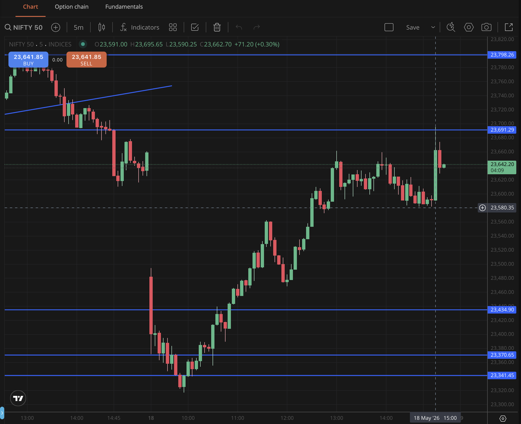
Task: Select the 23,341.45 horizontal line label
Action: (502, 375)
